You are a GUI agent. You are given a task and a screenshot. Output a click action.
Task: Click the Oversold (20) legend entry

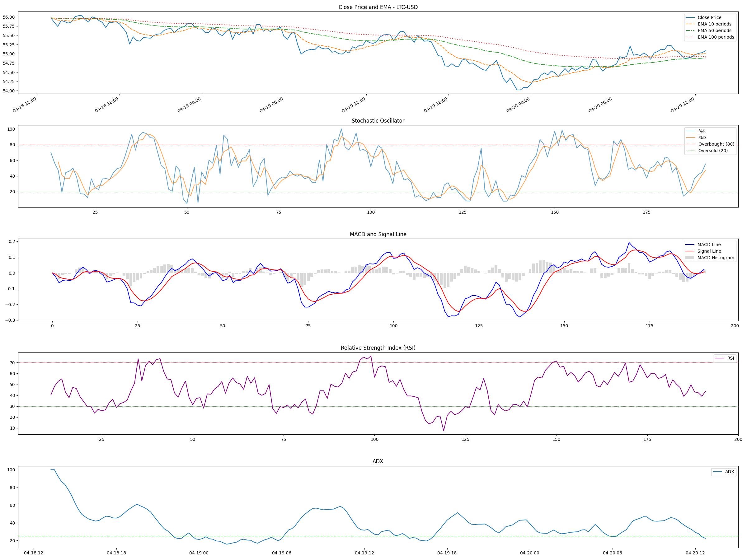coord(713,151)
